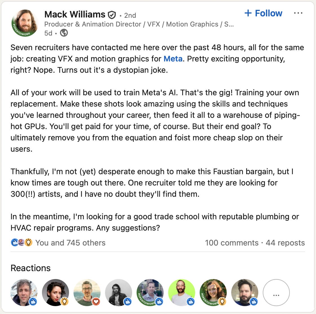This screenshot has height=314, width=316.
Task: Click the globe visibility icon below the headline
Action: 64,33
